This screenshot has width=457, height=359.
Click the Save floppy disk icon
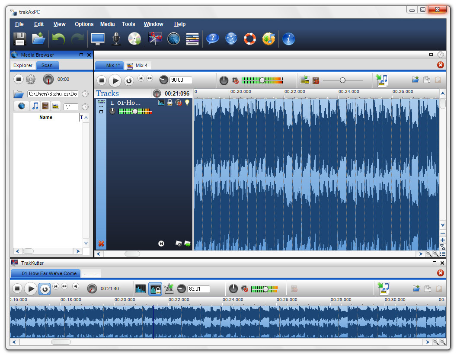pos(20,39)
